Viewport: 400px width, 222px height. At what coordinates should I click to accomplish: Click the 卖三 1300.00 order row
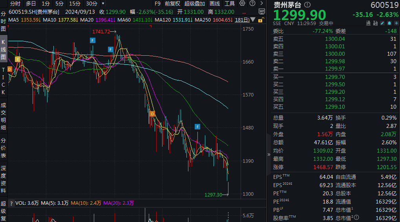pyautogui.click(x=335, y=54)
